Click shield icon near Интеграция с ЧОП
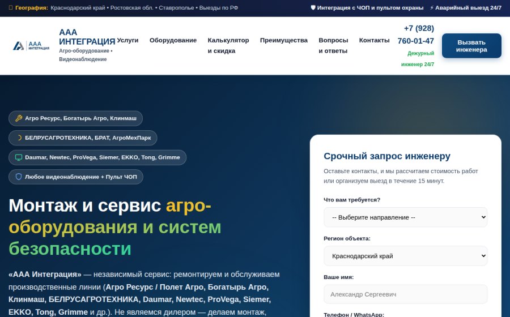 313,7
